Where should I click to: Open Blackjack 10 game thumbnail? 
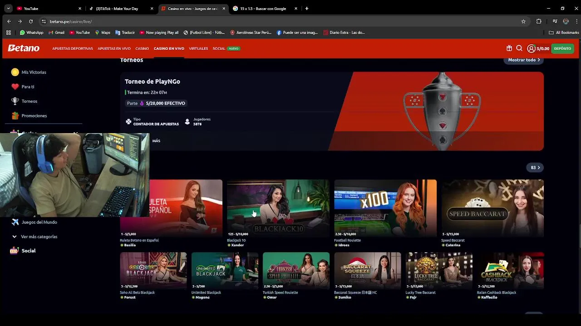278,208
